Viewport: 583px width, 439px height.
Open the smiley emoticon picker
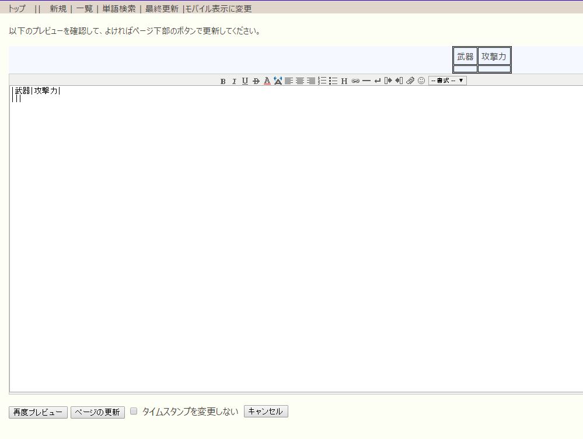(x=421, y=81)
